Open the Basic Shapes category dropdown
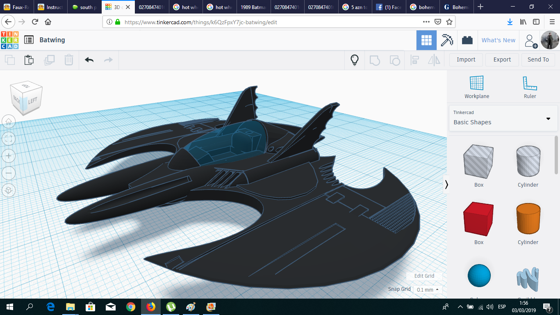The height and width of the screenshot is (315, 560). pos(503,118)
